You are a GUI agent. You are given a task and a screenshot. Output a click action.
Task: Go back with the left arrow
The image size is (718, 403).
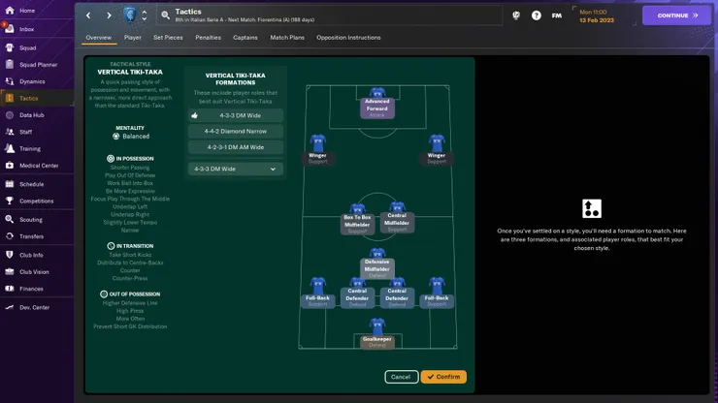coord(88,15)
